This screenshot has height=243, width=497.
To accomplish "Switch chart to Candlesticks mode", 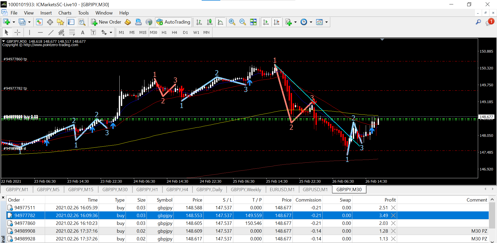I will click(210, 22).
